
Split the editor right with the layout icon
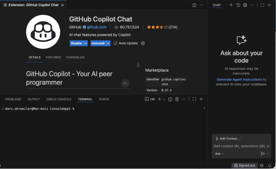click(x=194, y=5)
